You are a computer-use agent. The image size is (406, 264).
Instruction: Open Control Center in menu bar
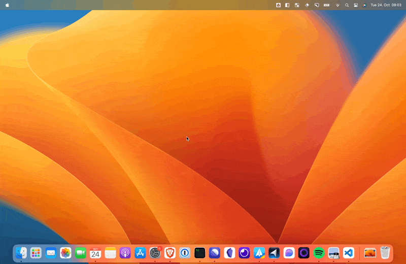(x=356, y=5)
